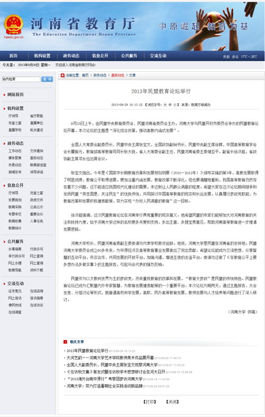Open 机关建设 in sidebar
The image size is (265, 417).
(37, 130)
